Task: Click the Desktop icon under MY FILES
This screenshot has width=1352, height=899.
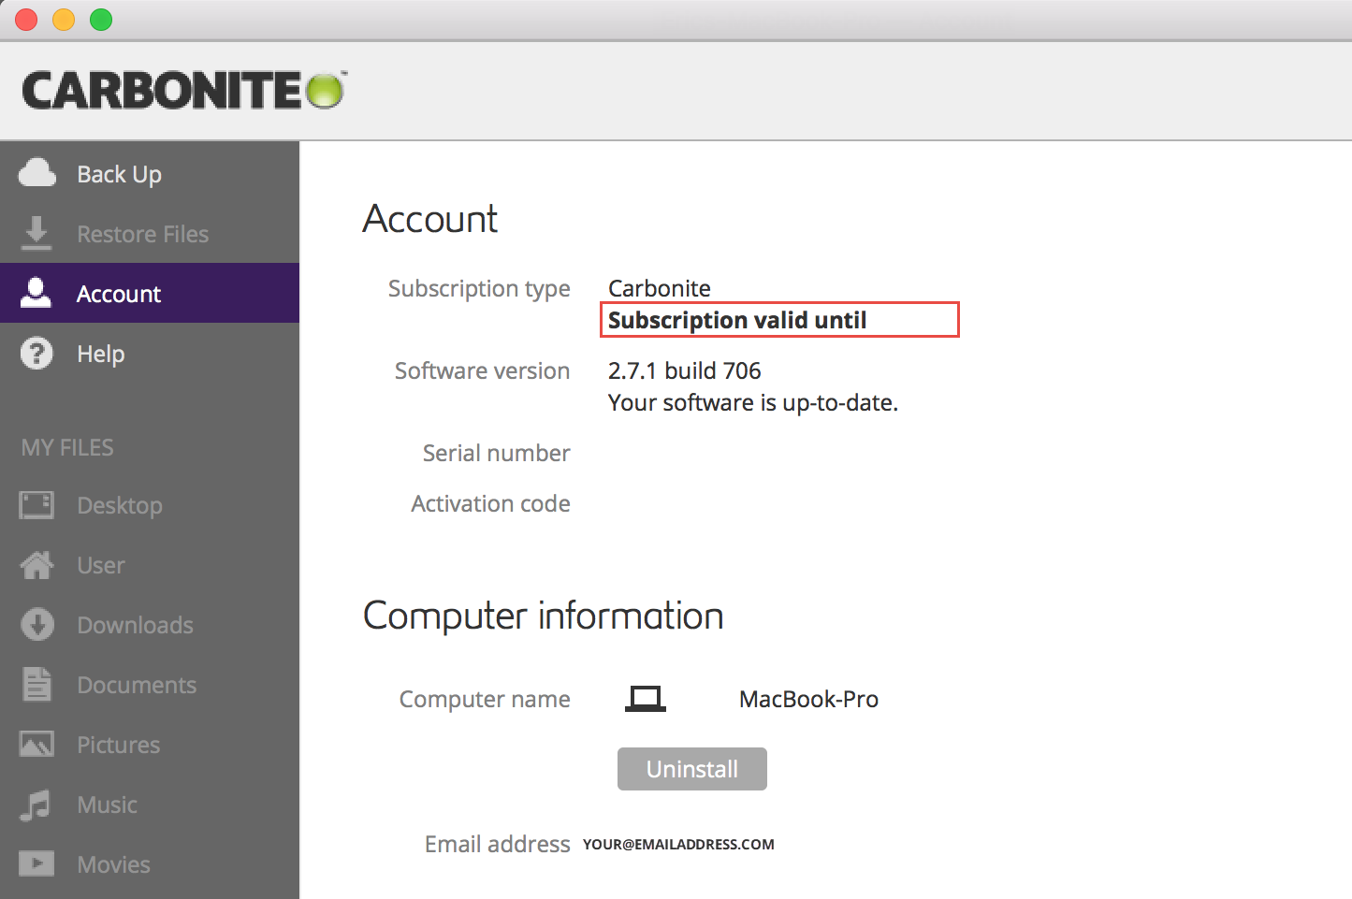Action: [x=36, y=504]
